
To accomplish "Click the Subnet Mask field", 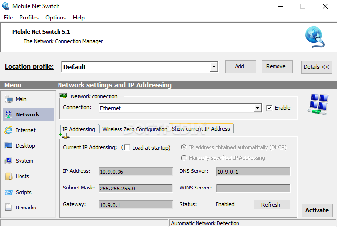I will pos(136,188).
